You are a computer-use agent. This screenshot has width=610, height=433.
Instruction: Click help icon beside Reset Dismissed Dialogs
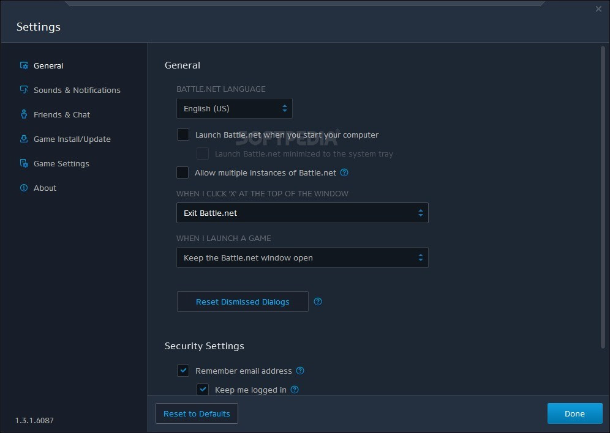(318, 302)
